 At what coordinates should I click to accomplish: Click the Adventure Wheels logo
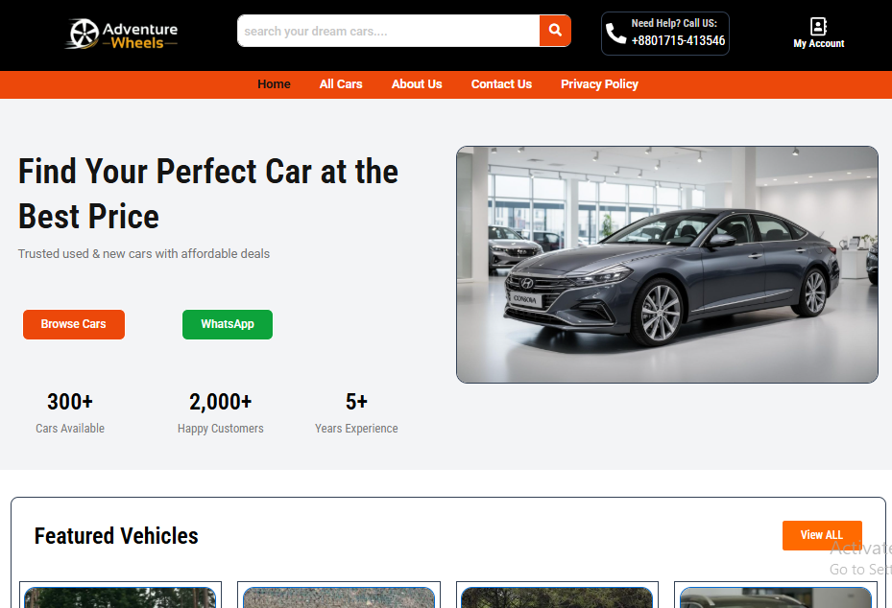click(x=122, y=35)
